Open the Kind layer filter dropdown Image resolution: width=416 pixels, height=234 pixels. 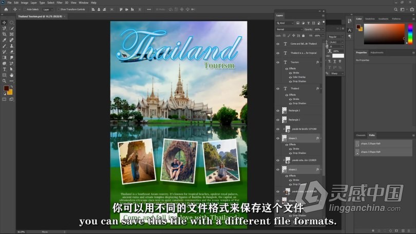(x=285, y=23)
